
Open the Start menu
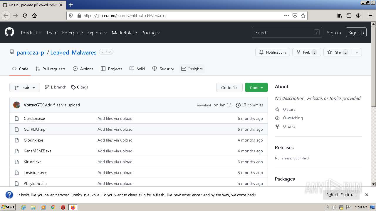coord(8,207)
